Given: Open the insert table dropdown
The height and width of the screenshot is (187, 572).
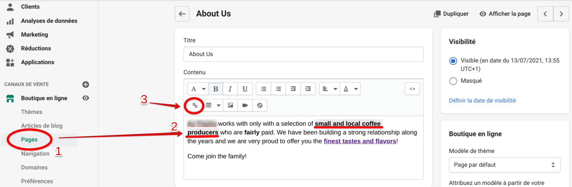Looking at the screenshot, I should [213, 105].
